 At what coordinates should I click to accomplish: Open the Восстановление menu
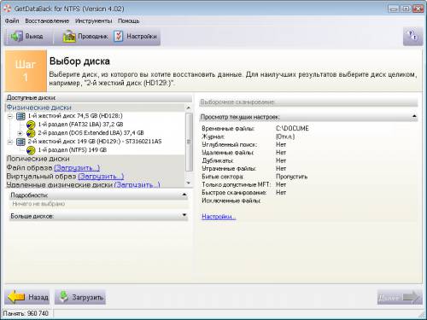coord(47,21)
